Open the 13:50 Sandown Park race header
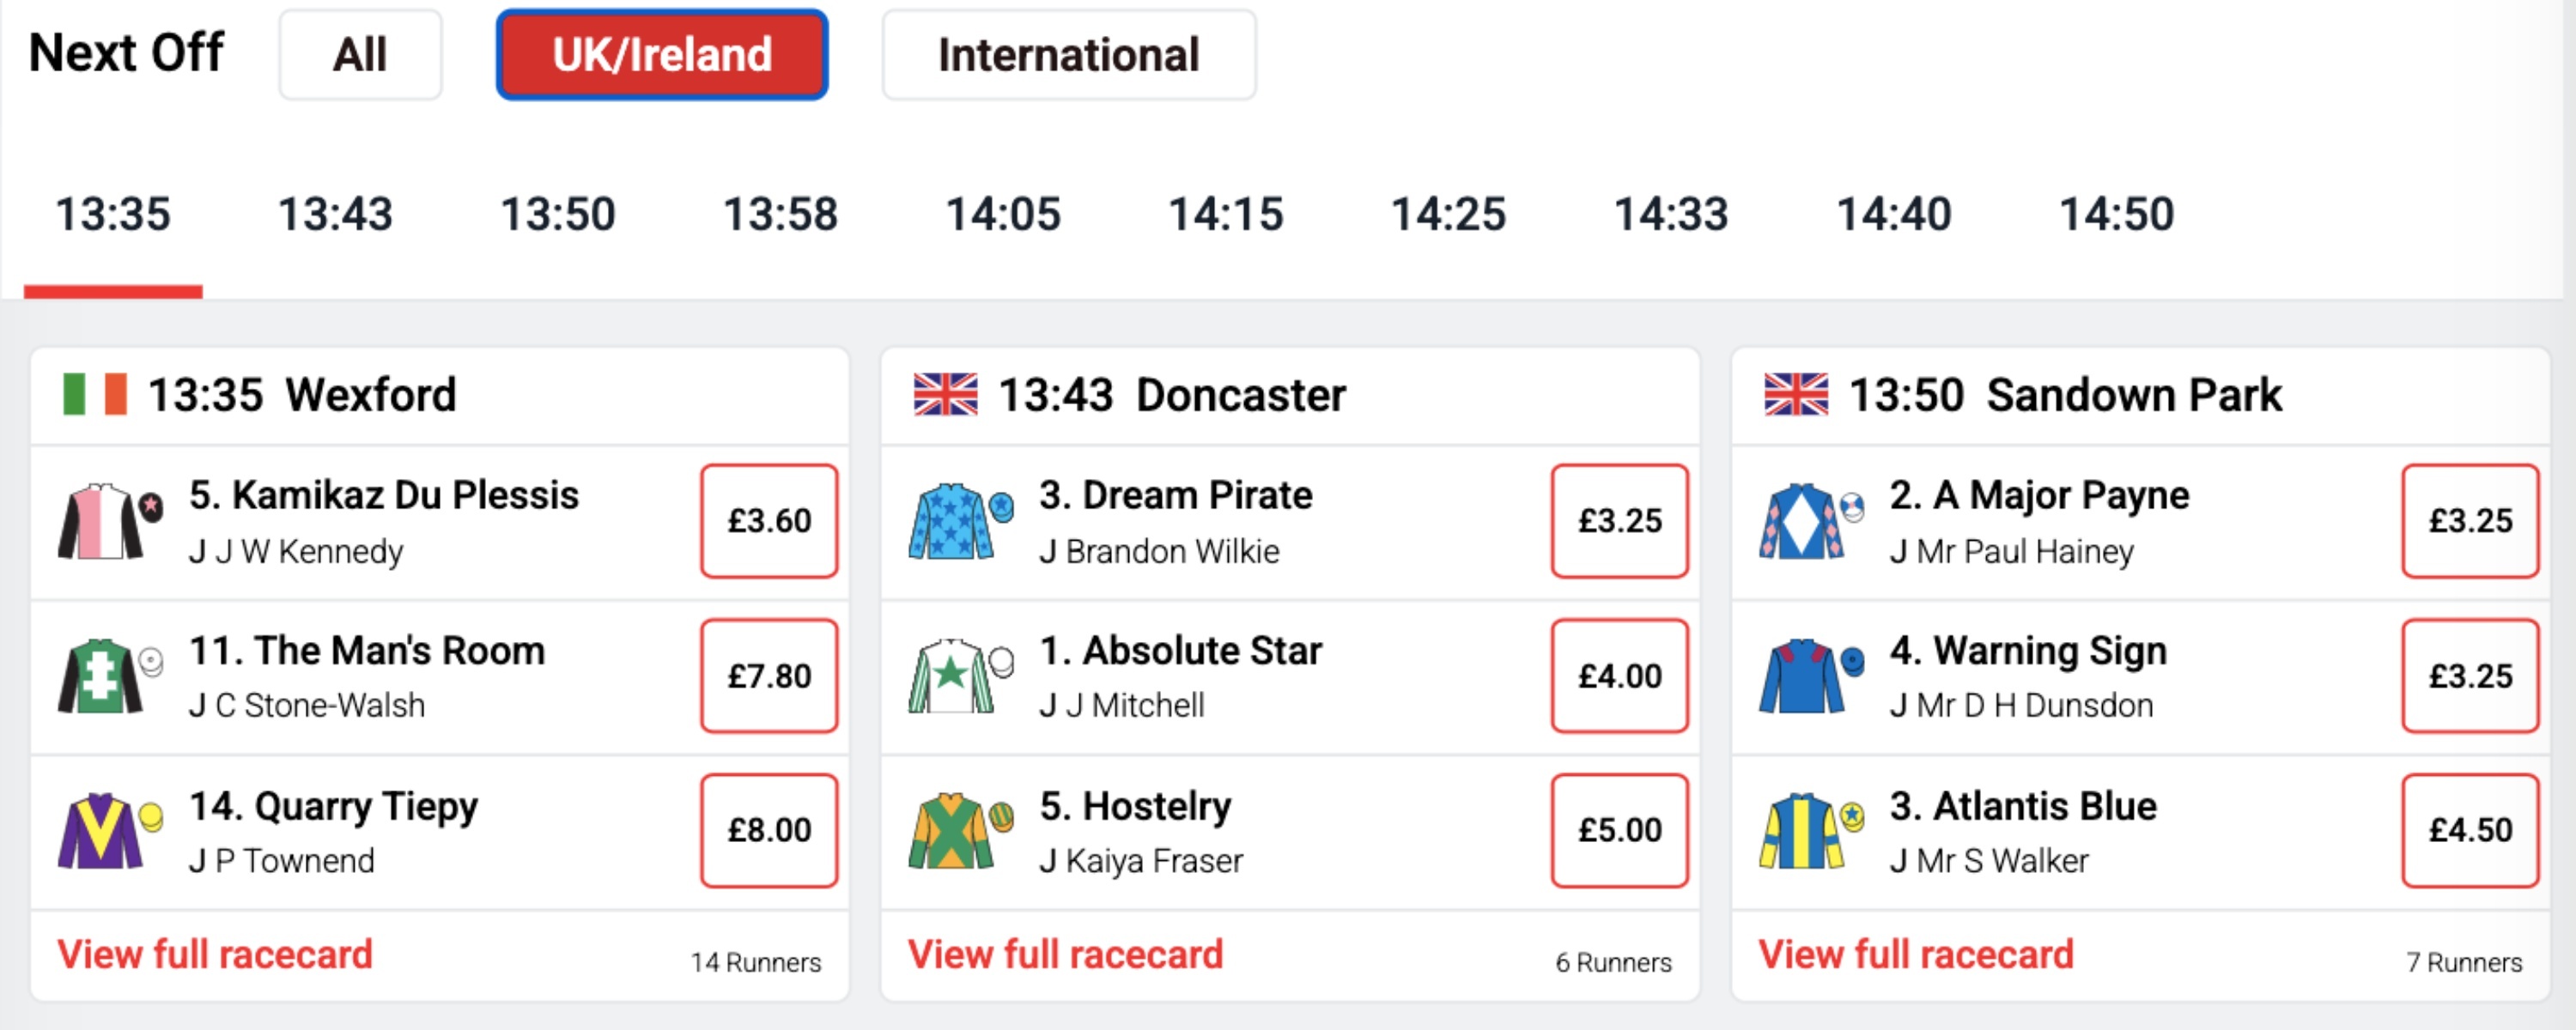The image size is (2576, 1030). coord(2065,395)
